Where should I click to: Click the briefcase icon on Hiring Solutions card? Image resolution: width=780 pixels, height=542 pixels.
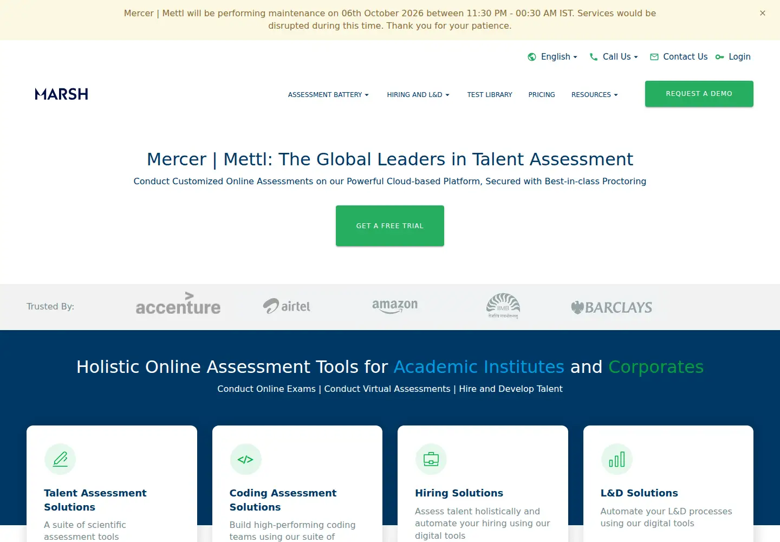(431, 459)
